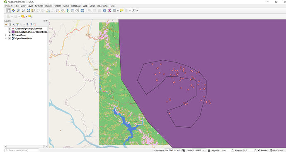Uncheck the Render checkbox in status bar
Screen dimensions: 286x152
click(259, 150)
